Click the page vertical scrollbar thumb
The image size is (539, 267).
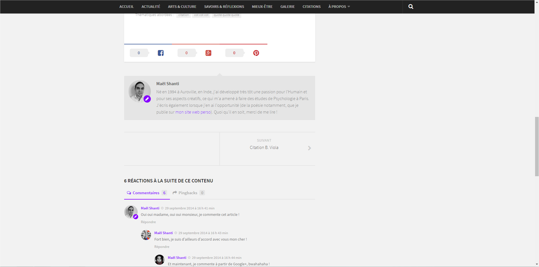(537, 146)
